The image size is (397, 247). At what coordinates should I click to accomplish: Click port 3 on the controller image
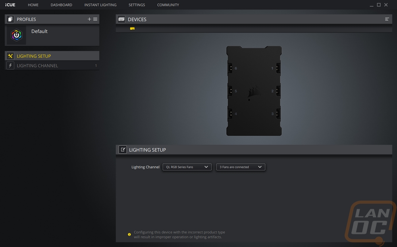click(x=278, y=114)
